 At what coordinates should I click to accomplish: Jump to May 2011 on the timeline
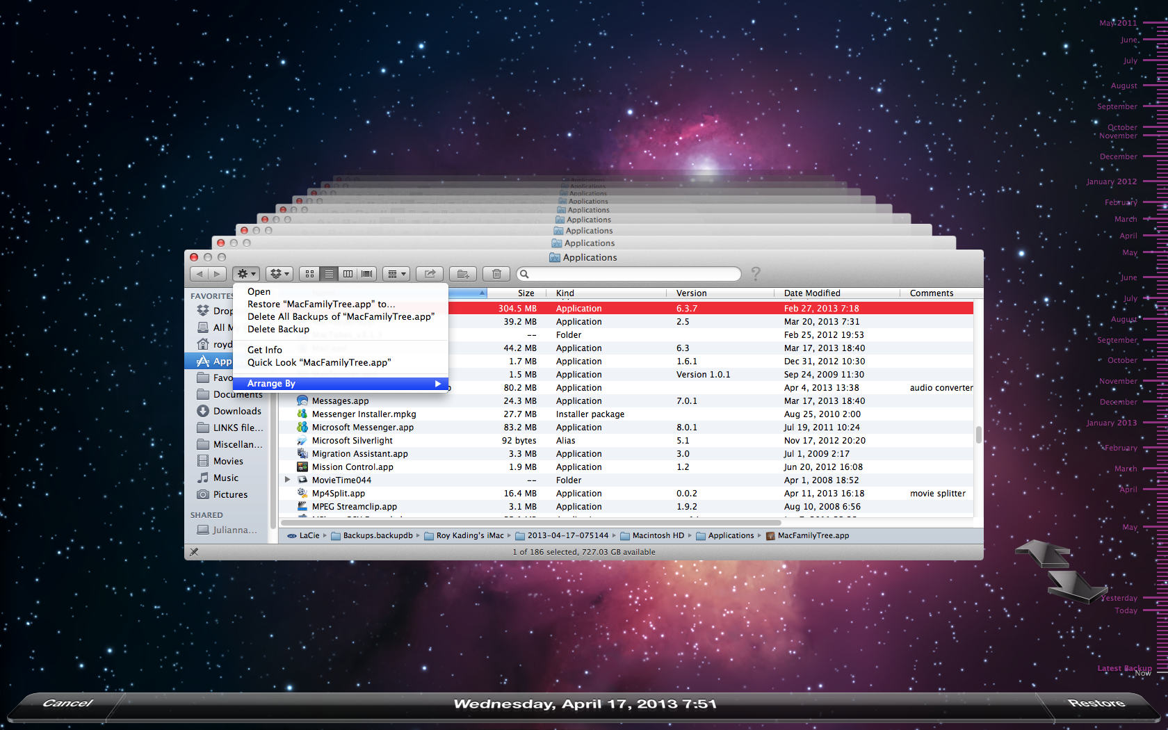1118,24
